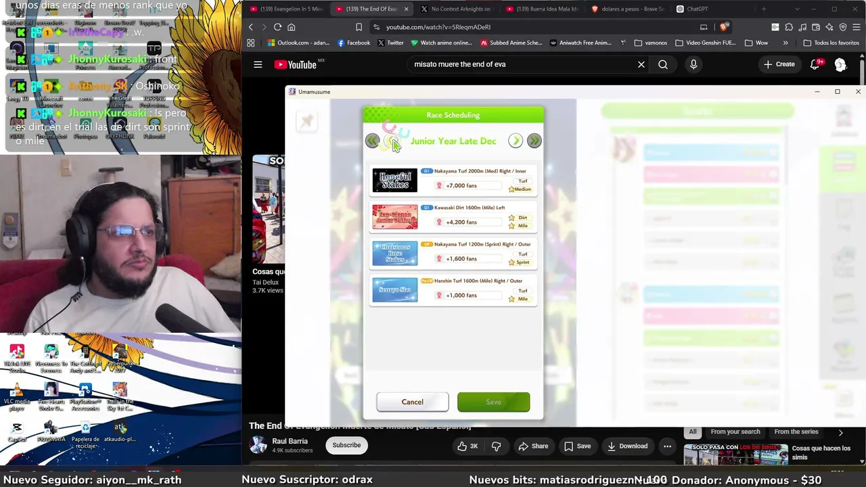Clear the YouTube search text
This screenshot has height=487, width=866.
641,64
